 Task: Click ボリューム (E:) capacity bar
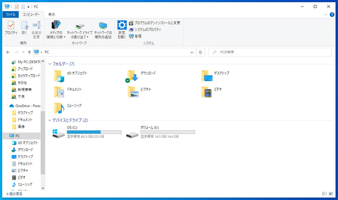pyautogui.click(x=168, y=132)
